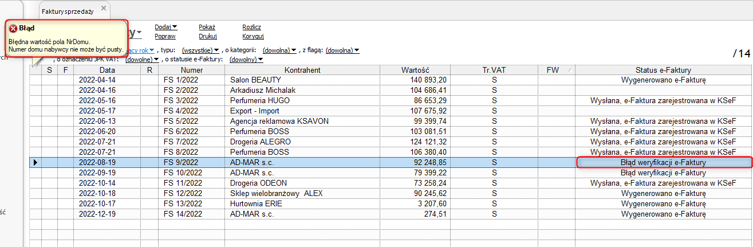Viewport: 753px width, 247px height.
Task: Click the sort indicator in the FW column header
Action: pos(569,70)
